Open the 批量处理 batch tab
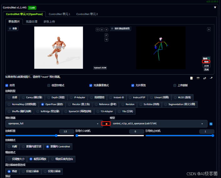The image size is (221, 178). click(x=32, y=22)
